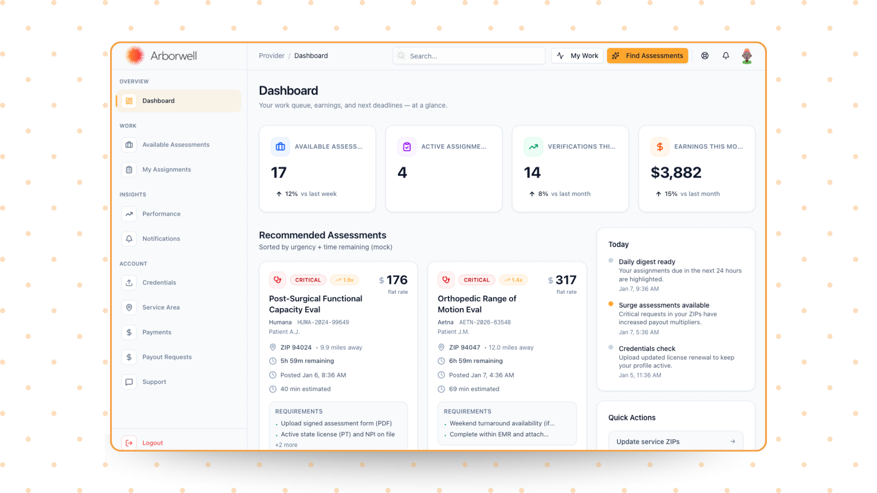
Task: Open the user avatar profile menu
Action: click(x=747, y=56)
